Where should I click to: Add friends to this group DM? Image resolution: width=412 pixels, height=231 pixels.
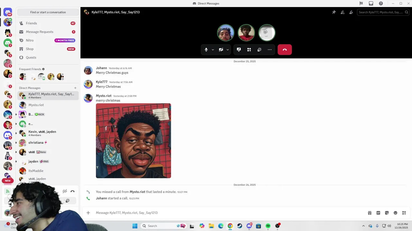(x=342, y=12)
